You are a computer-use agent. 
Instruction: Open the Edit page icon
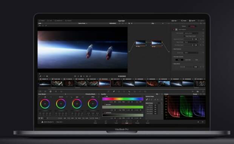pyautogui.click(x=106, y=122)
